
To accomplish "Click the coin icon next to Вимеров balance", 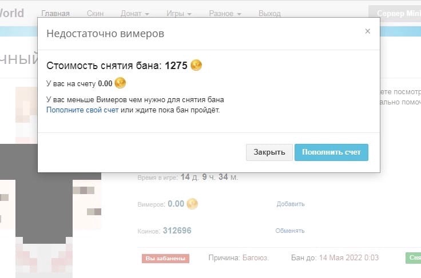I will (192, 204).
